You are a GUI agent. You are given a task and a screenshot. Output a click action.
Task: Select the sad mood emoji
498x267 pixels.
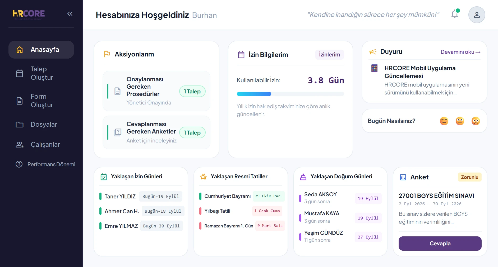(x=476, y=121)
